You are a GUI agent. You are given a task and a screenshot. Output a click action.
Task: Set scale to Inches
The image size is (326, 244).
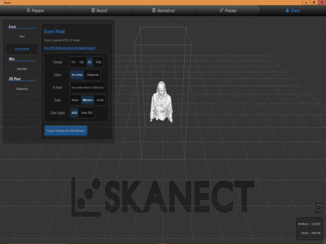click(100, 100)
